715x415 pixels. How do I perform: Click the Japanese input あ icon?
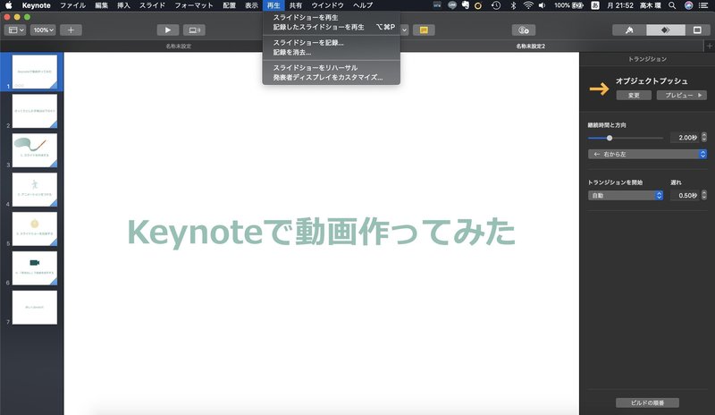[x=595, y=5]
